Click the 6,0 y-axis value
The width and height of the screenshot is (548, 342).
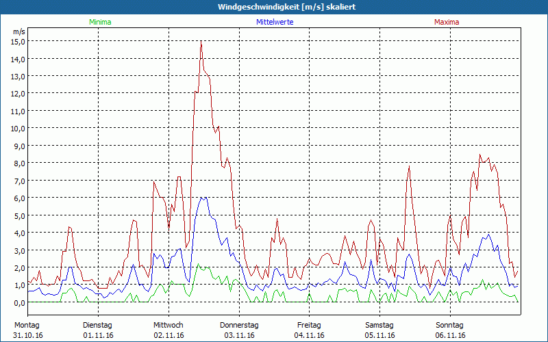(19, 198)
